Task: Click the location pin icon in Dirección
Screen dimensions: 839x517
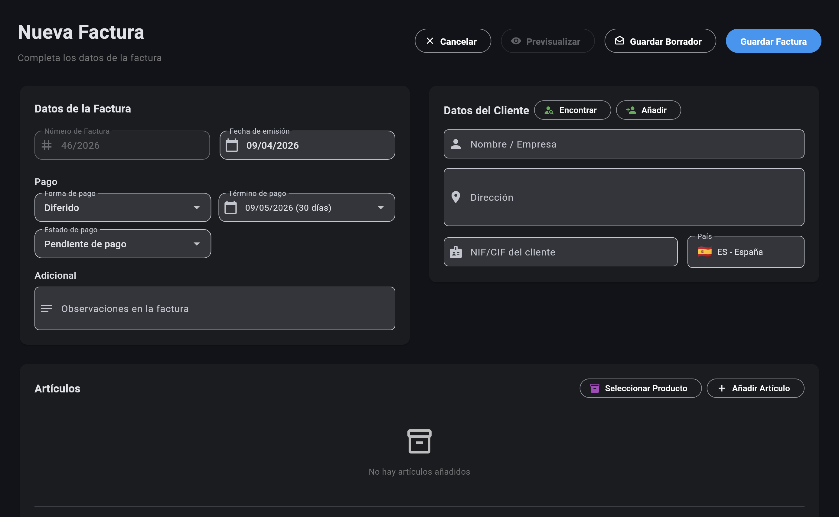Action: pyautogui.click(x=455, y=197)
